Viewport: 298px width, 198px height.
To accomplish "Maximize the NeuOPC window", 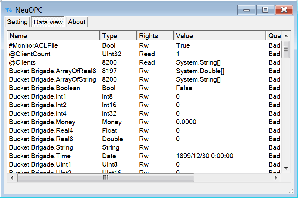I will click(x=265, y=10).
